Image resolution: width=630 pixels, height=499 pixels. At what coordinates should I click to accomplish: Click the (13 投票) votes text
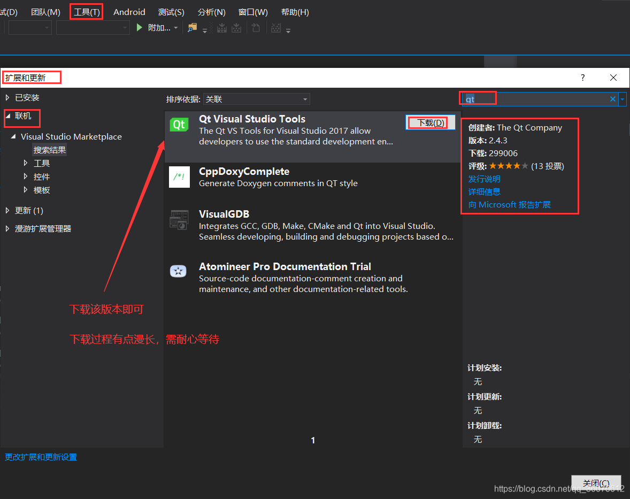[x=548, y=166]
